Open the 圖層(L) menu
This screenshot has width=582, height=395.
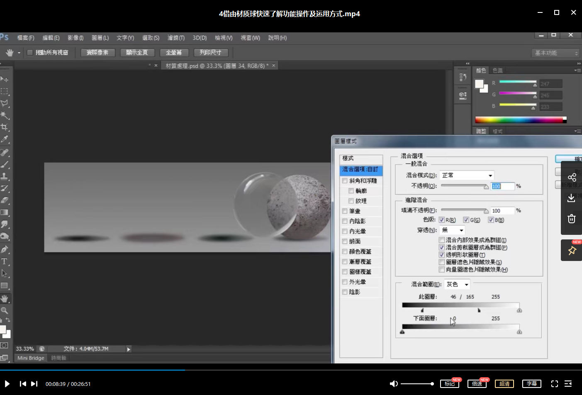100,38
